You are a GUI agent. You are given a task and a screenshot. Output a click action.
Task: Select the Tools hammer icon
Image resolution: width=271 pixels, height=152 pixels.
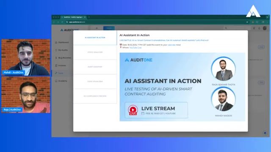point(56,73)
